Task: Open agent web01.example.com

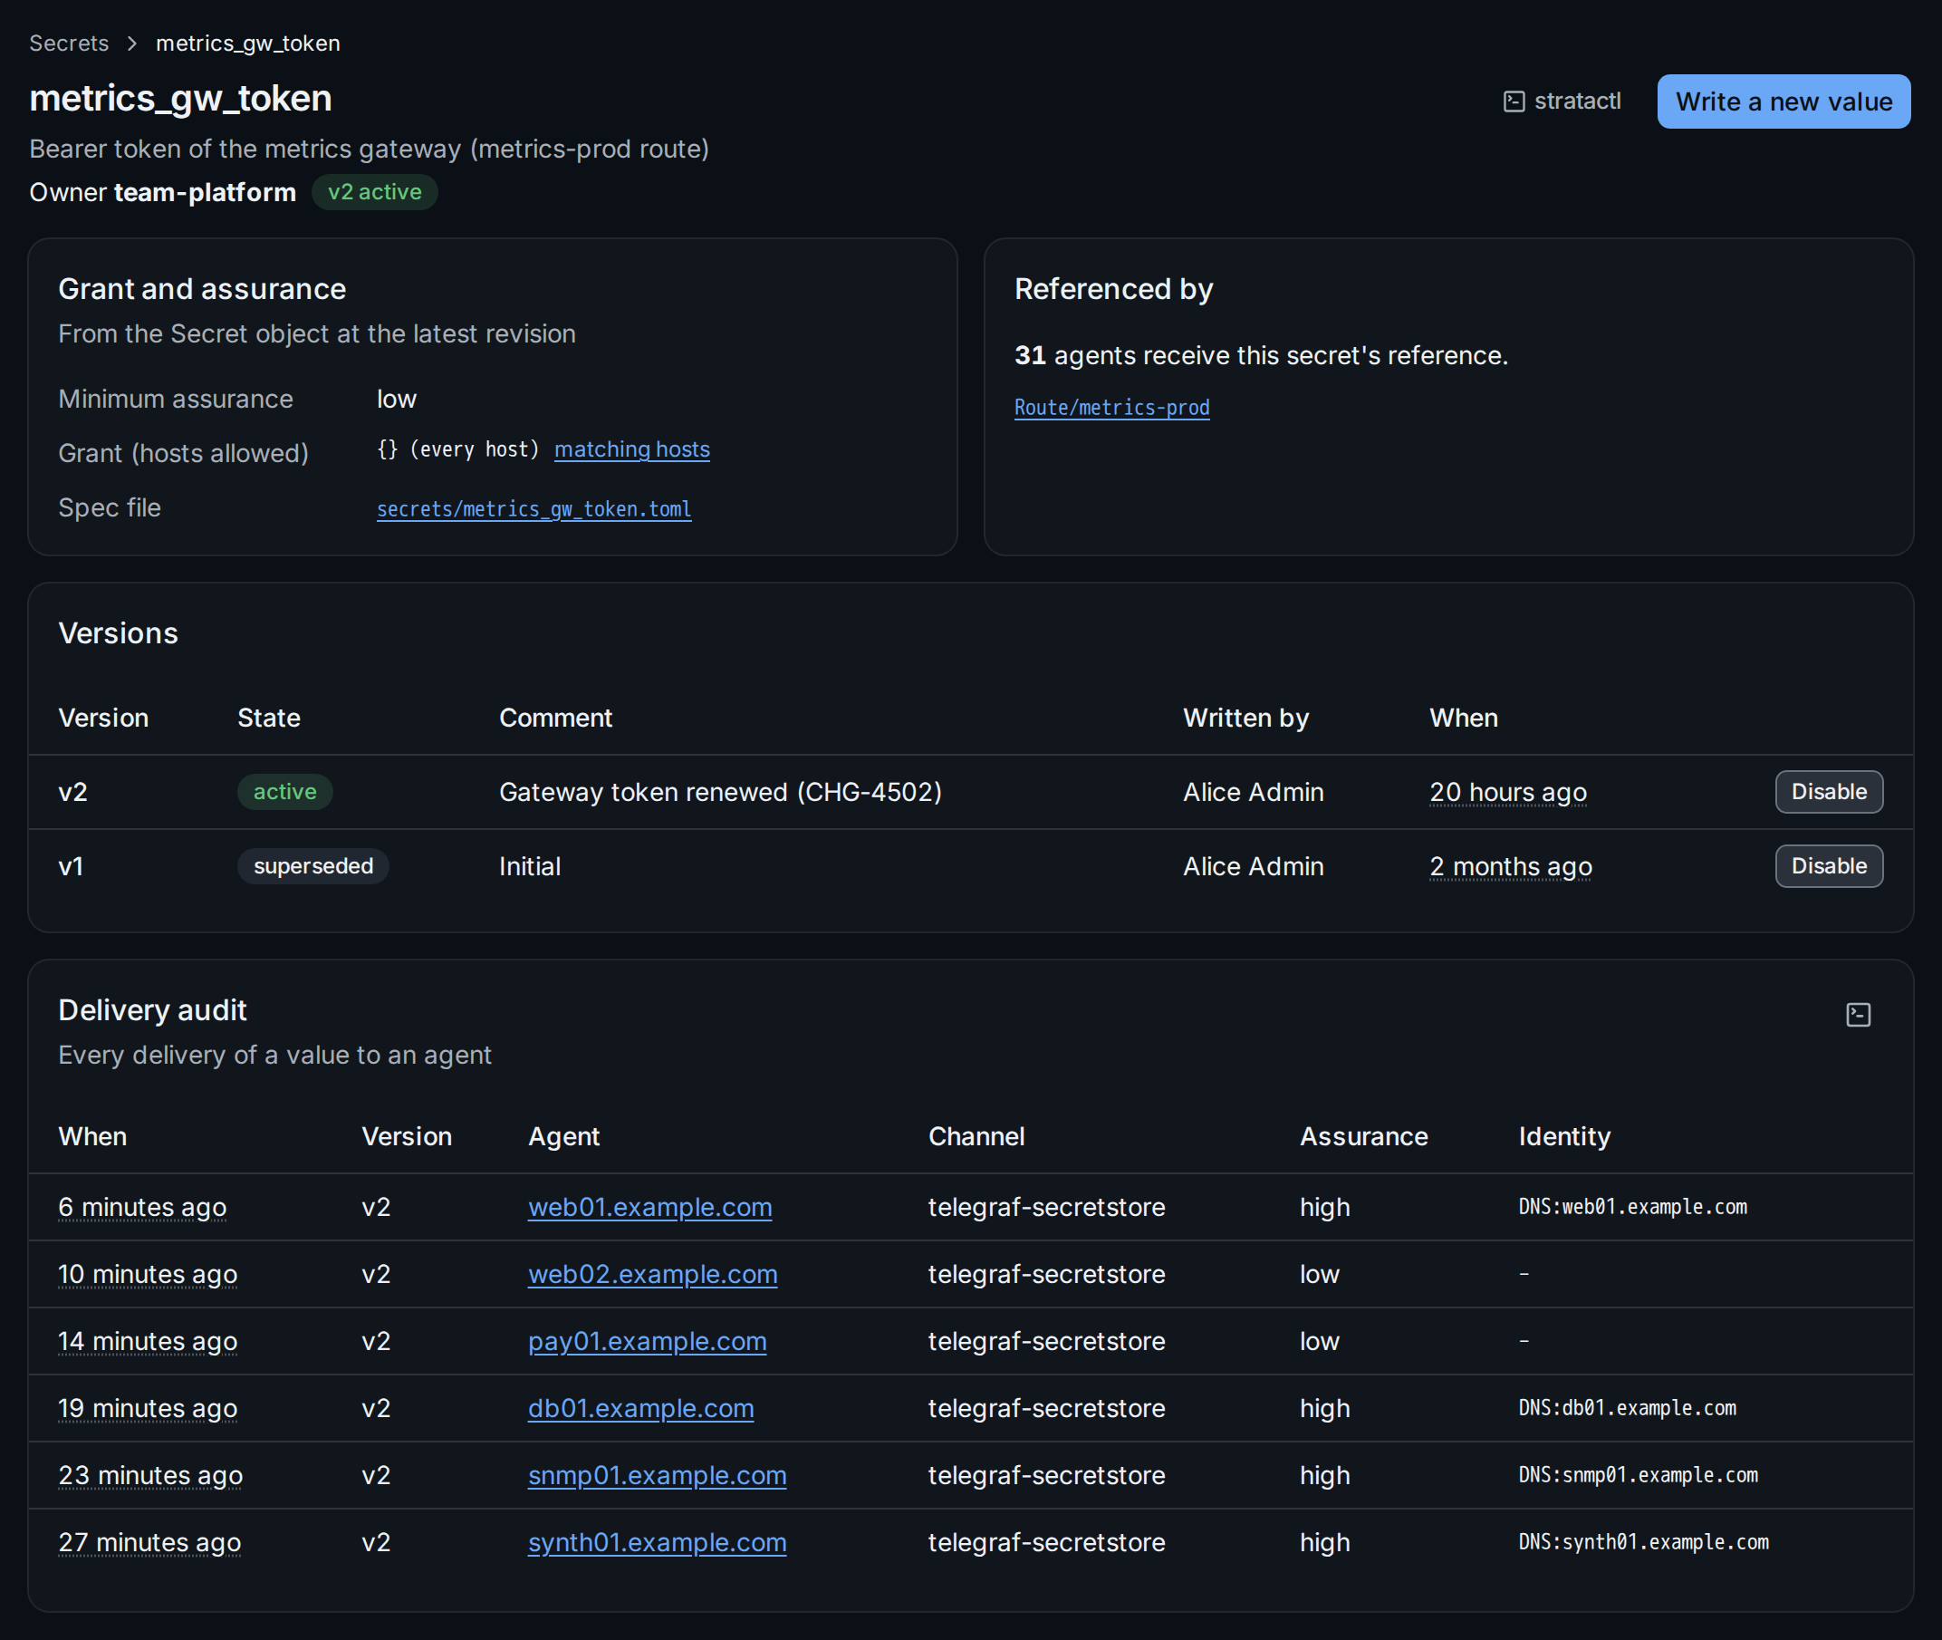Action: tap(649, 1207)
